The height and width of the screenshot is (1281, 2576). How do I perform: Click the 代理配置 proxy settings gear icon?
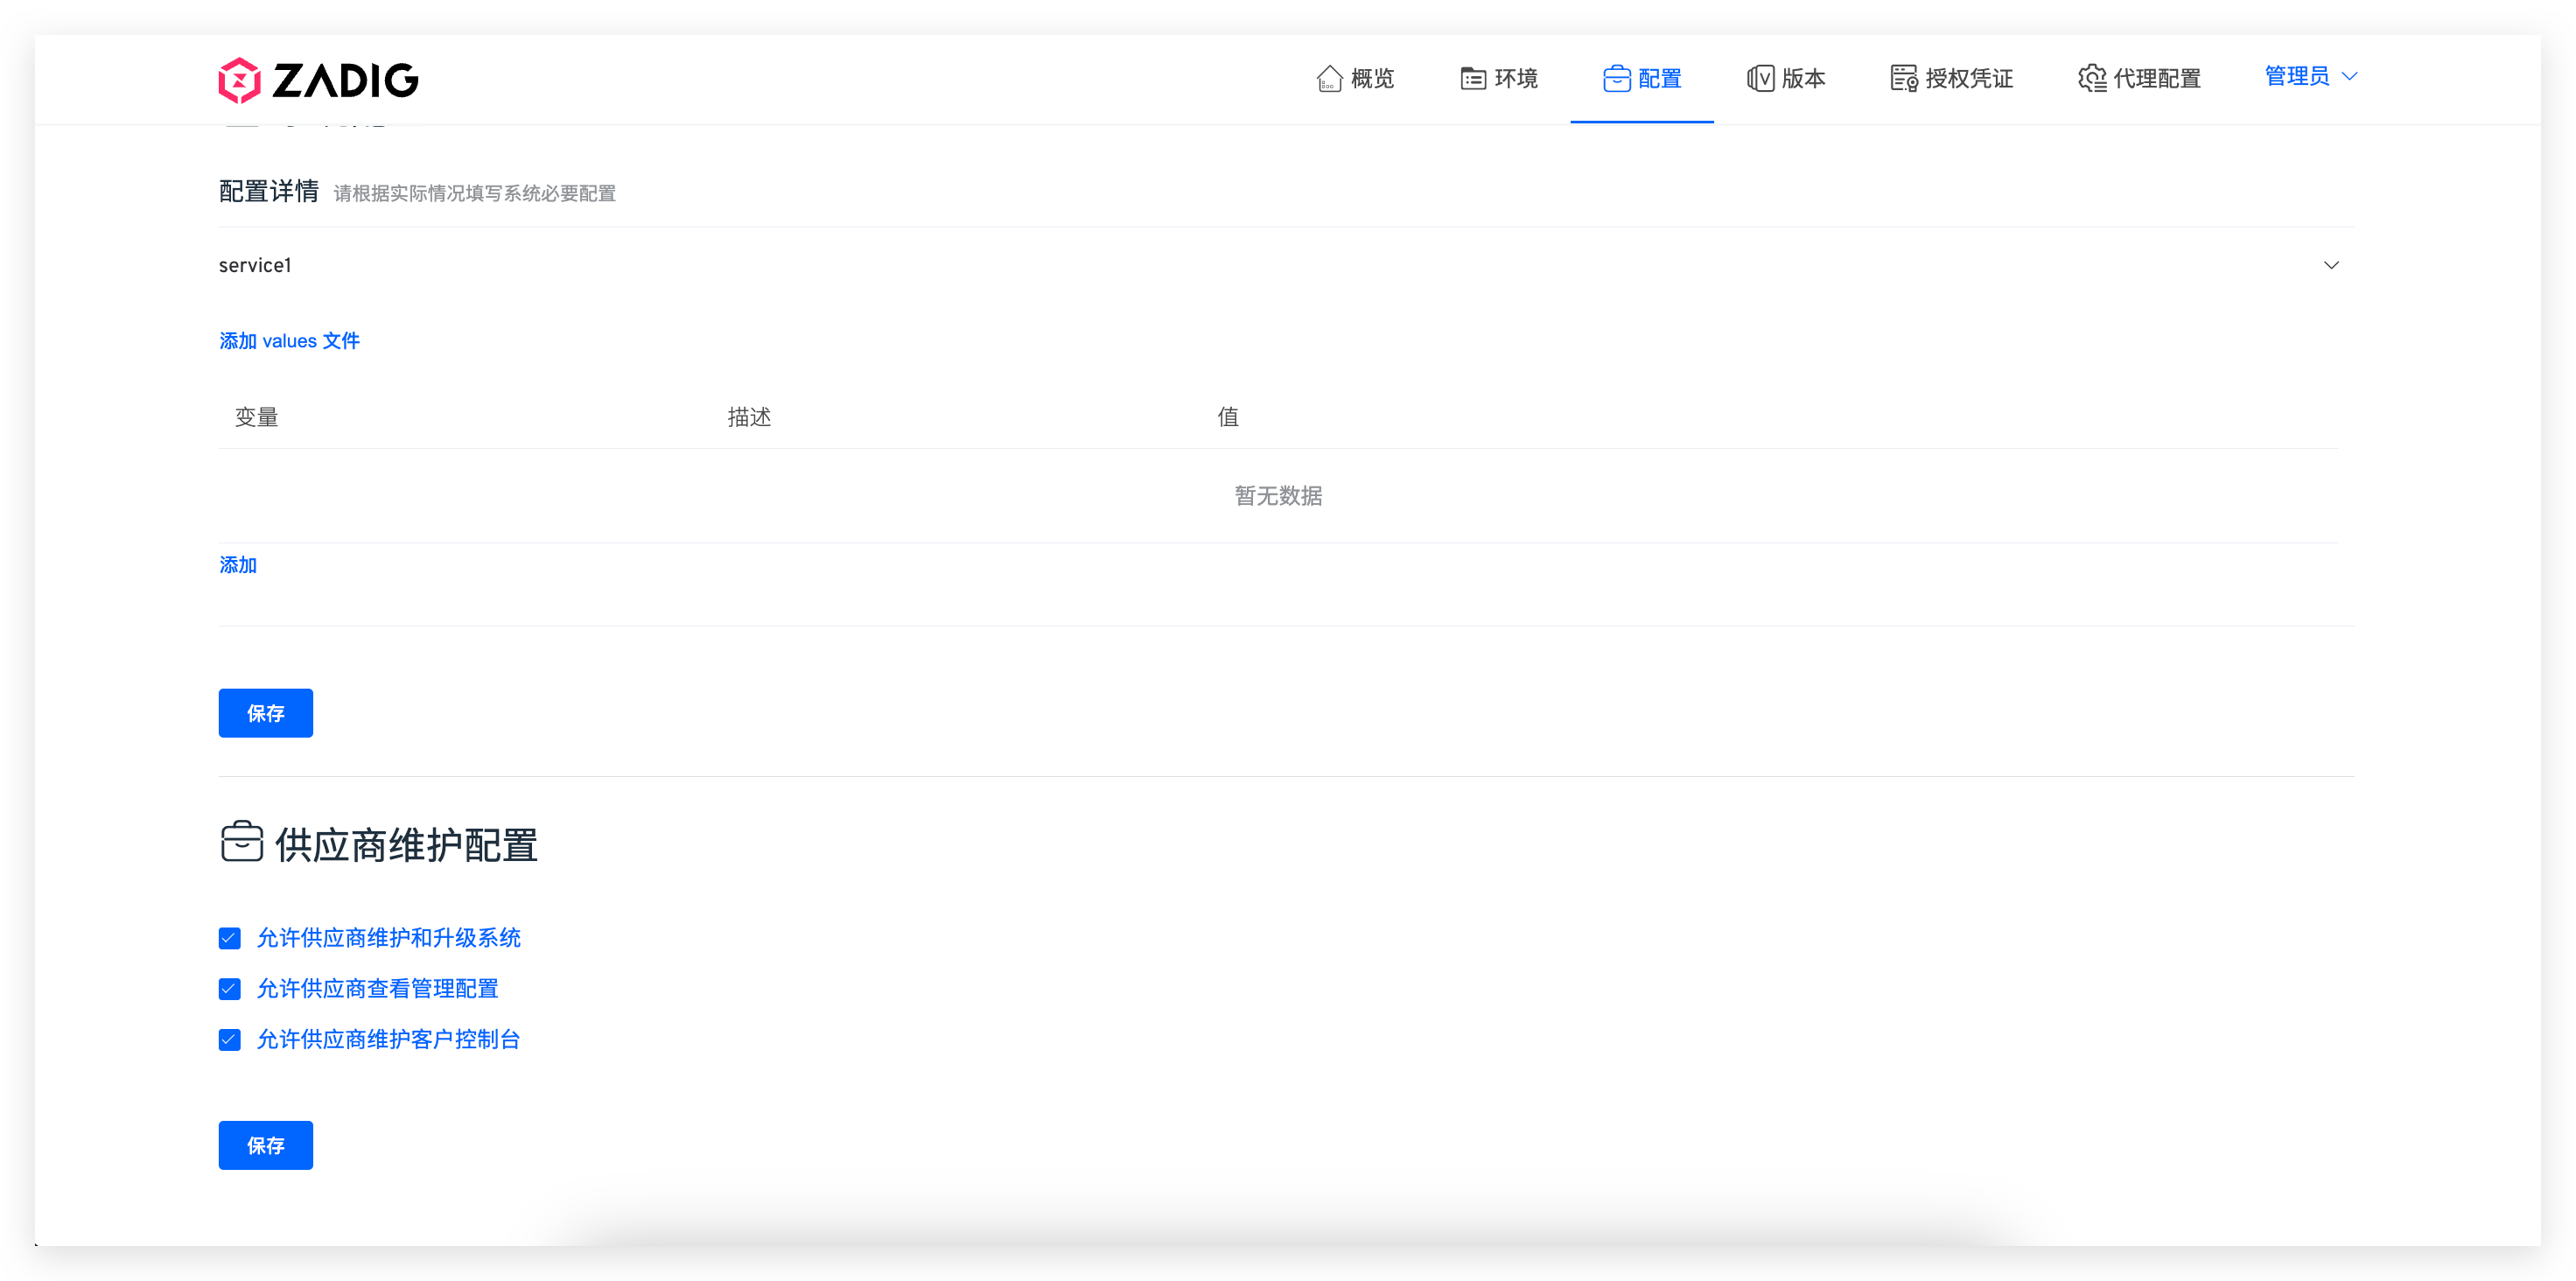click(2090, 78)
